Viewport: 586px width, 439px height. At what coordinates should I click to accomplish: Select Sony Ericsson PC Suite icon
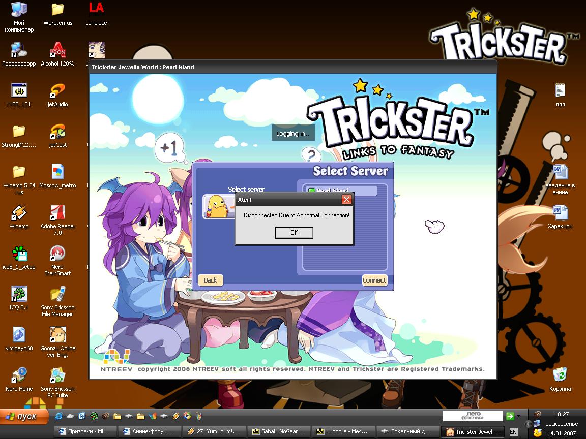click(x=57, y=384)
